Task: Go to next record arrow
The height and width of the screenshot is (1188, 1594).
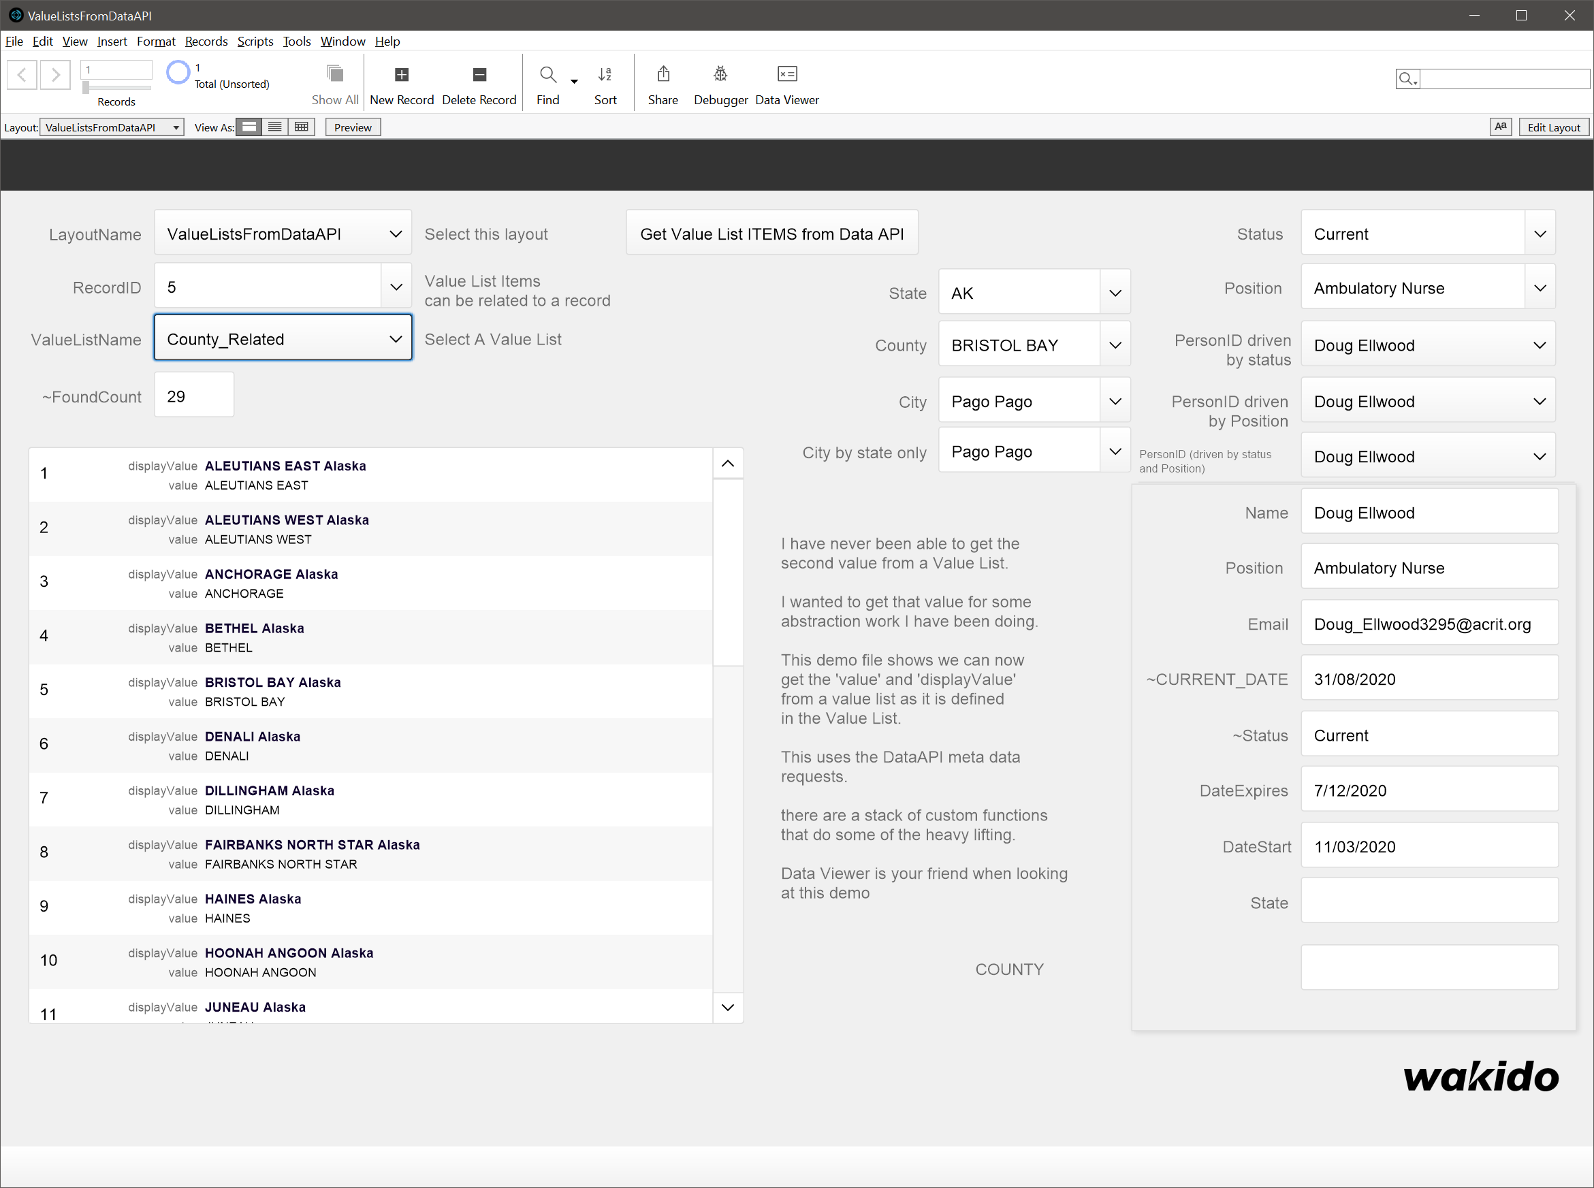Action: 55,74
